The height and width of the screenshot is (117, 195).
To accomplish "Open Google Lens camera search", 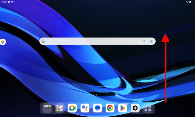I will click(151, 41).
